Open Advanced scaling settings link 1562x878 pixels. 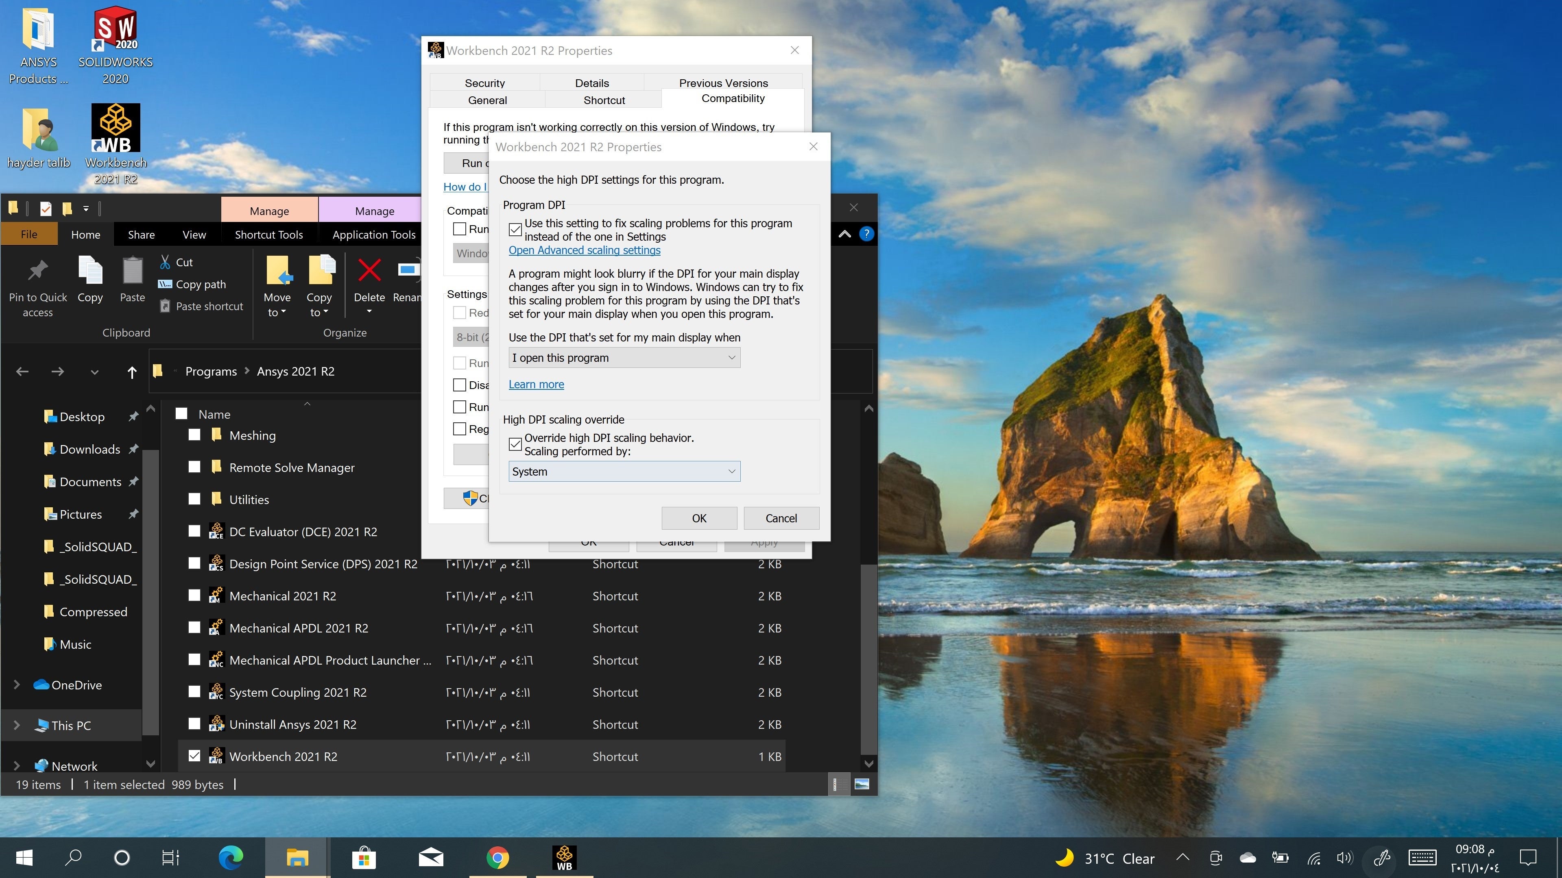tap(585, 250)
